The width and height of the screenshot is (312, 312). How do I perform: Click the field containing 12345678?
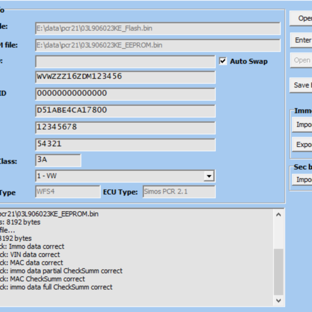click(126, 128)
